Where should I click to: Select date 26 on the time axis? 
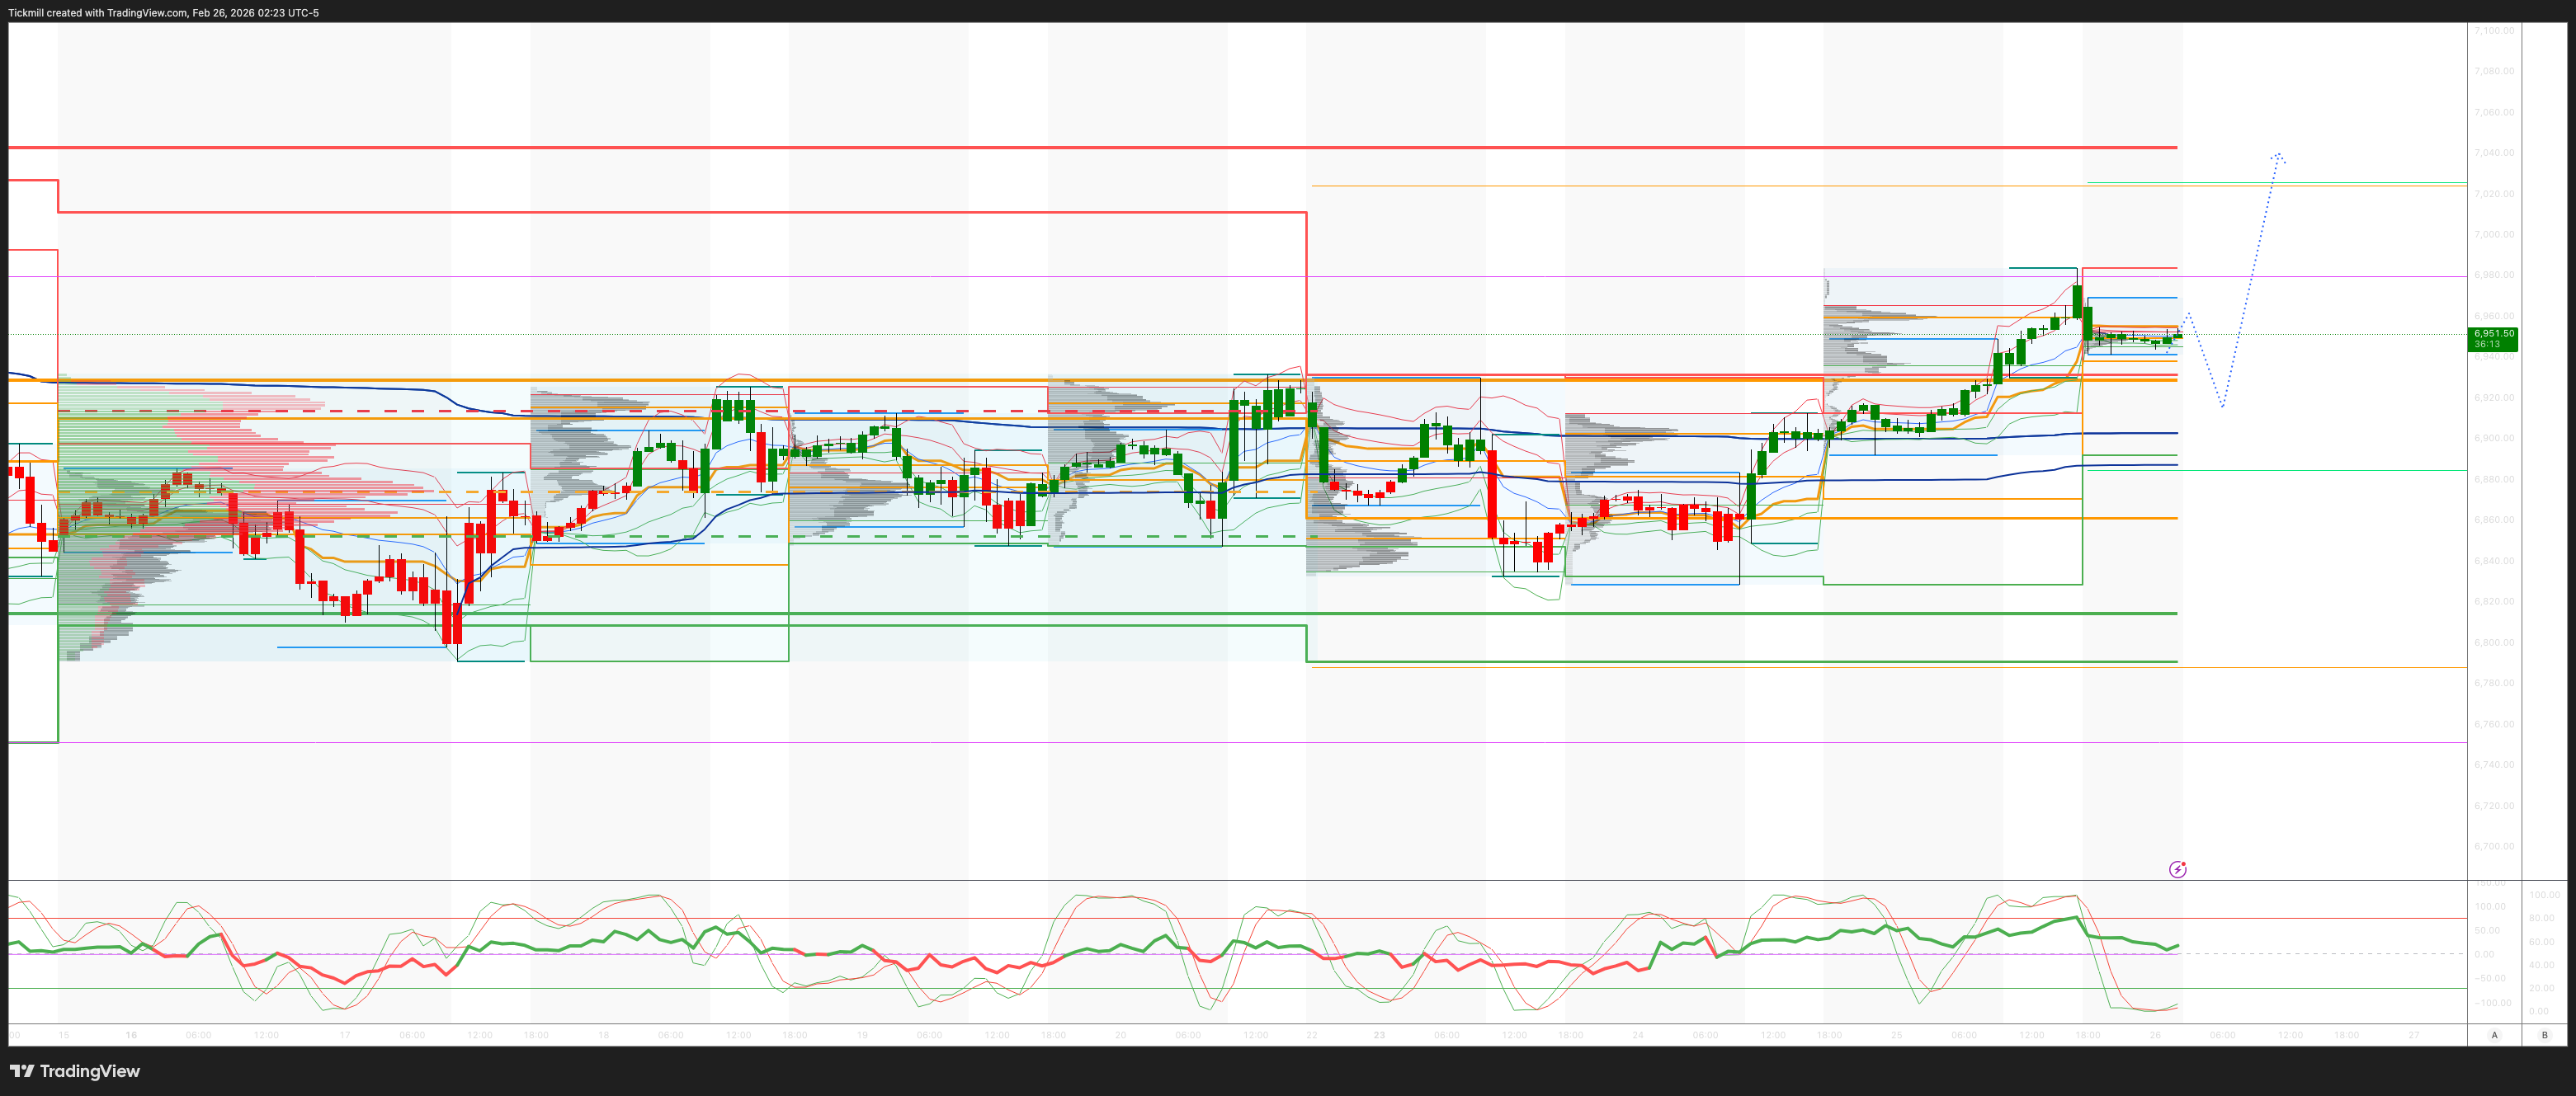[x=2155, y=1035]
